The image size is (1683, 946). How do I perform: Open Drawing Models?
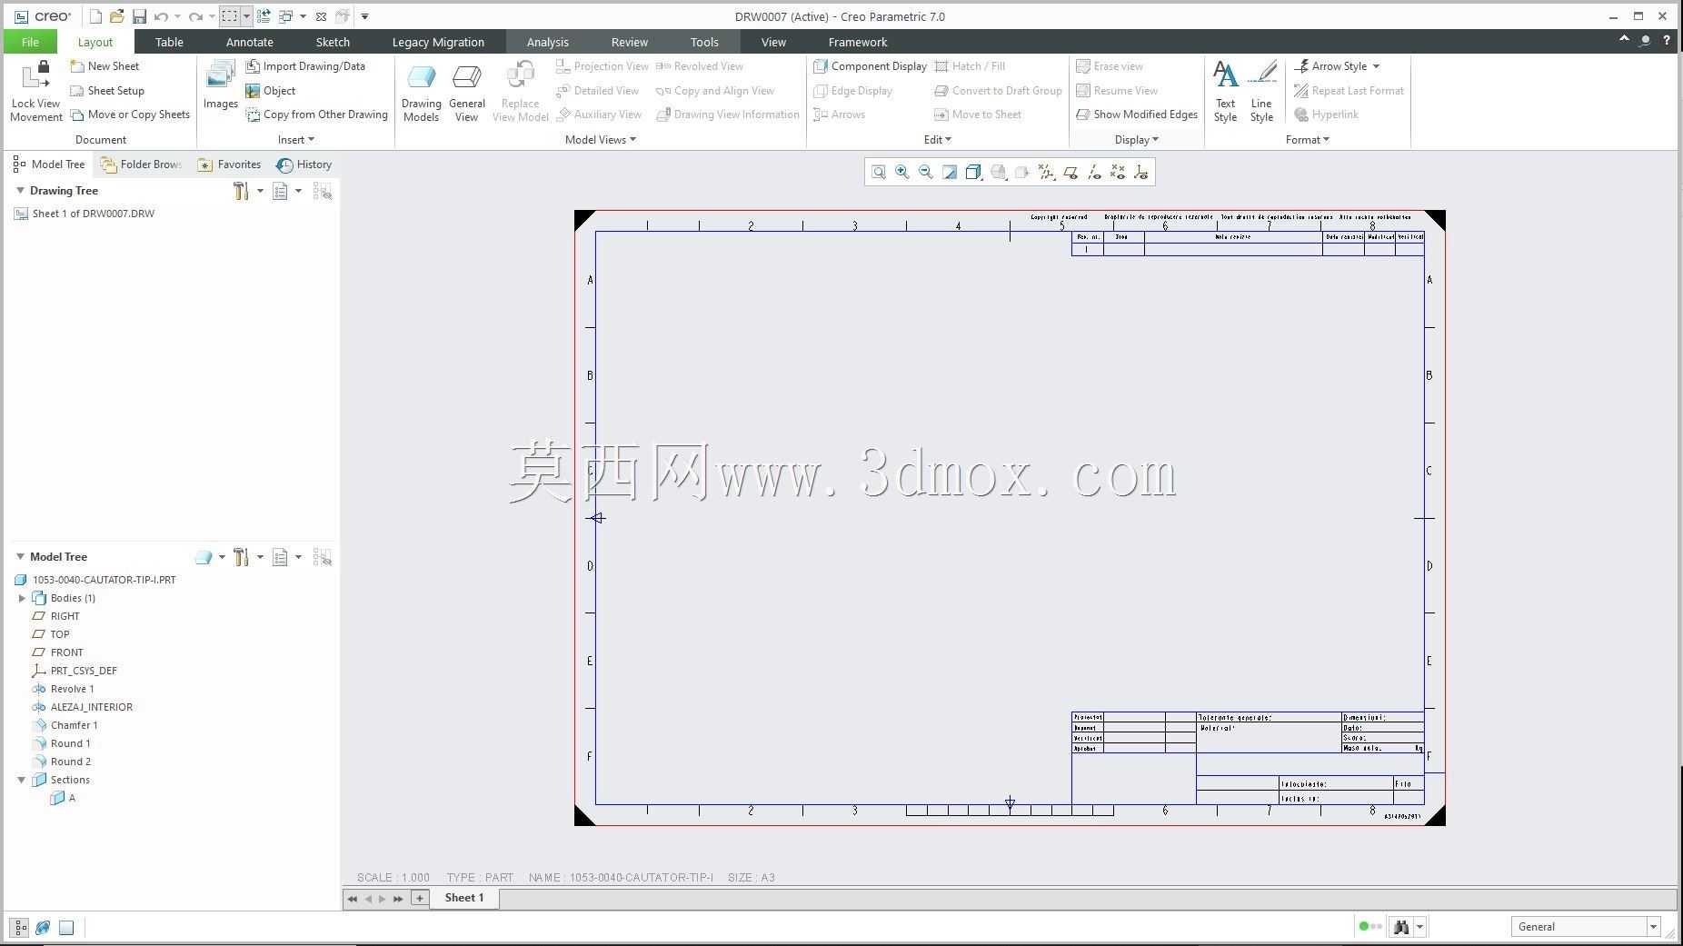pyautogui.click(x=422, y=92)
